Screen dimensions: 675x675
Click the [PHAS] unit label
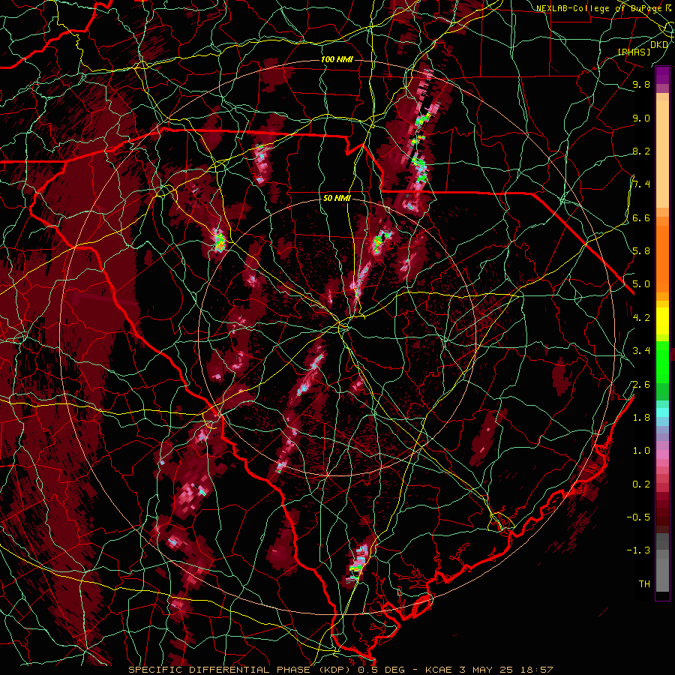pyautogui.click(x=634, y=52)
